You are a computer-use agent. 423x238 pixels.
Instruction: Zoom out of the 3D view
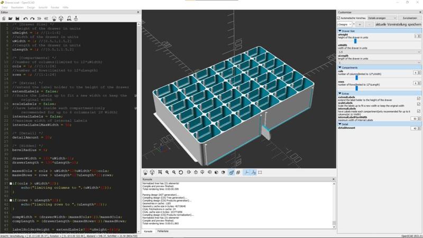click(174, 172)
